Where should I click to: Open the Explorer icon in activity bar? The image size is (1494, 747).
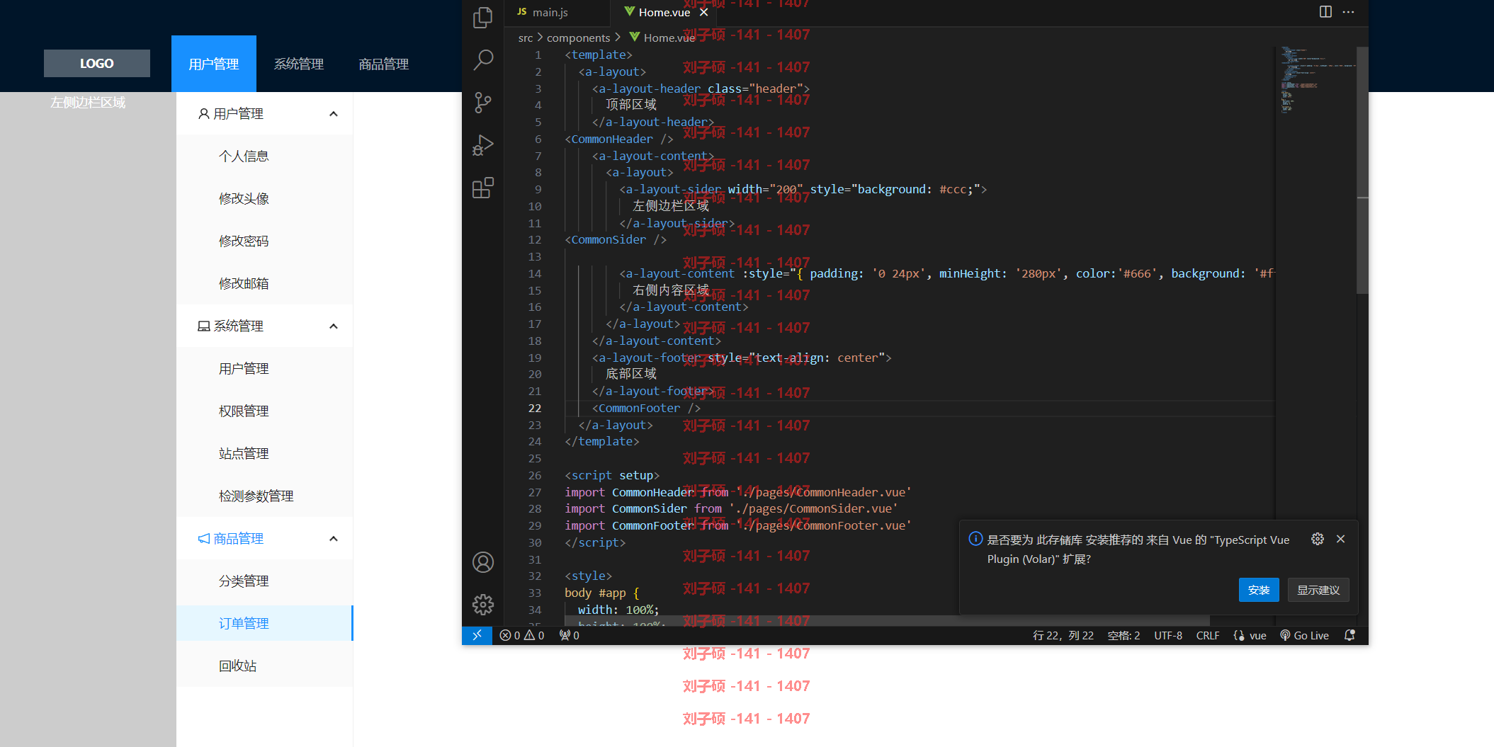[x=483, y=18]
